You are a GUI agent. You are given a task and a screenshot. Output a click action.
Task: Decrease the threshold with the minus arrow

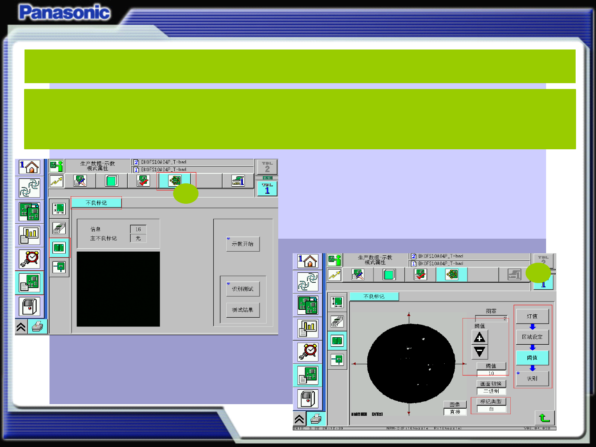(x=480, y=352)
